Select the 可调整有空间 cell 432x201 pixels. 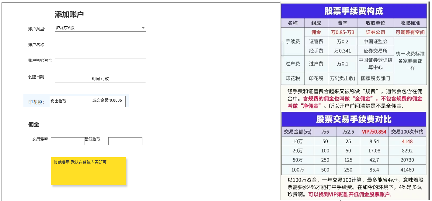coord(410,32)
